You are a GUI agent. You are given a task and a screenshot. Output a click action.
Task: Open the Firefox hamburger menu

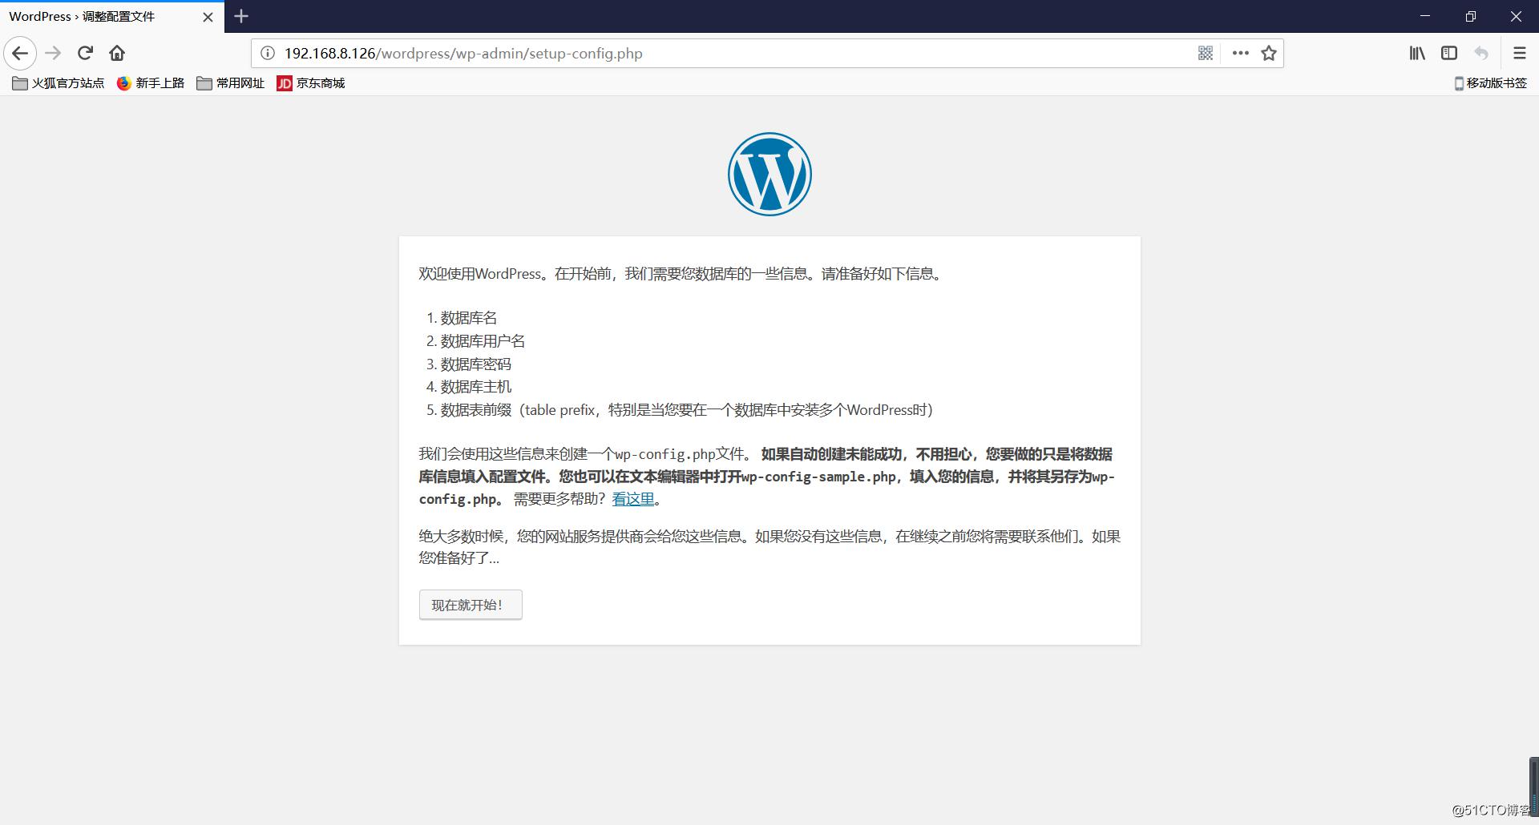coord(1519,54)
